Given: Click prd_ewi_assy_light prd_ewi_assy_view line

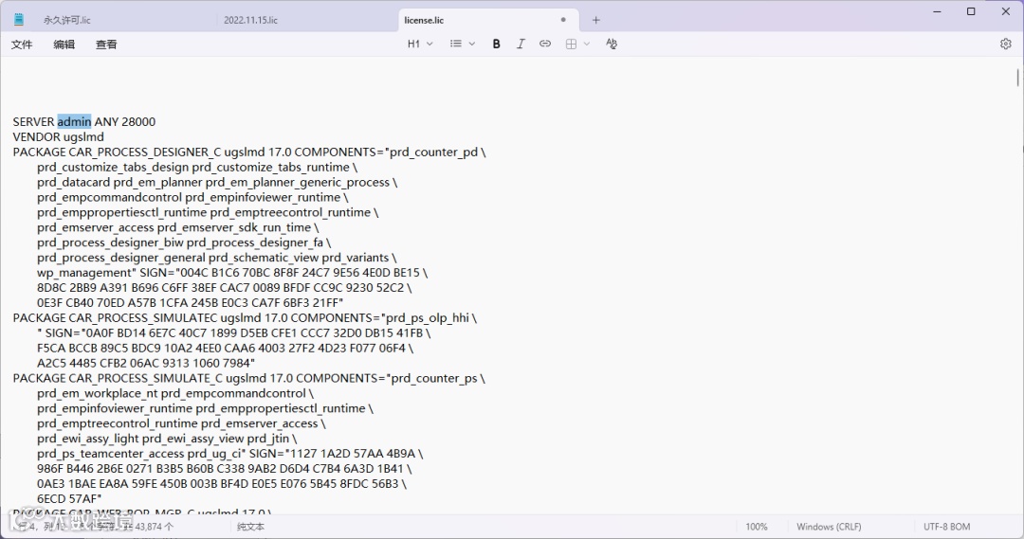Looking at the screenshot, I should point(167,438).
